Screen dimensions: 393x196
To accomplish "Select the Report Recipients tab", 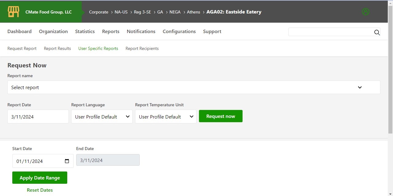I will point(142,48).
